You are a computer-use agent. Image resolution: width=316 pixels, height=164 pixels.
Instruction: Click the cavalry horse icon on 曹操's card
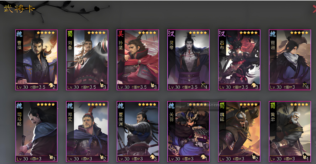(x=51, y=86)
